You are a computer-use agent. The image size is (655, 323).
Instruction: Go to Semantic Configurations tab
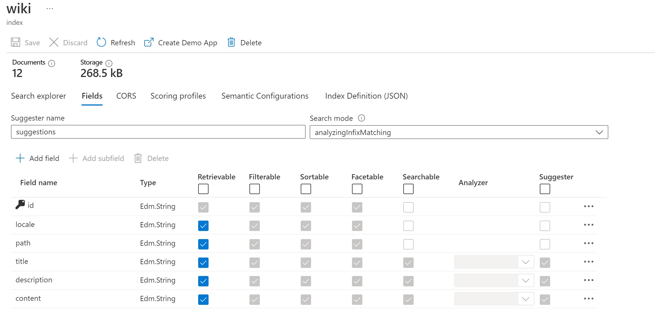tap(265, 96)
